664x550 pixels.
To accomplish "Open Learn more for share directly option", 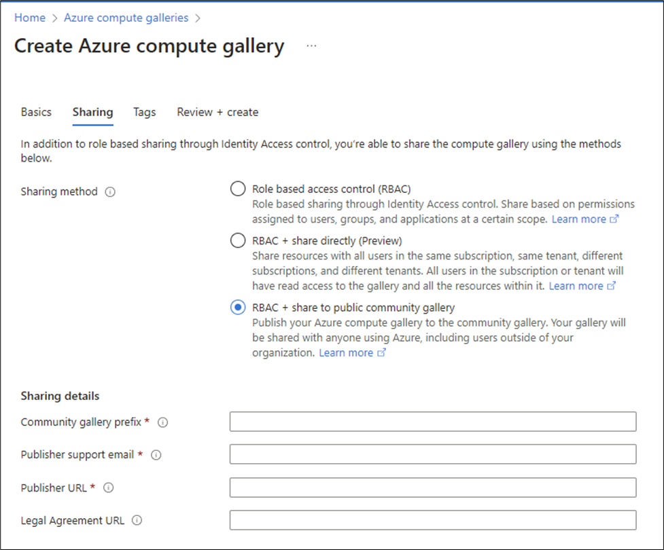I will [x=582, y=286].
